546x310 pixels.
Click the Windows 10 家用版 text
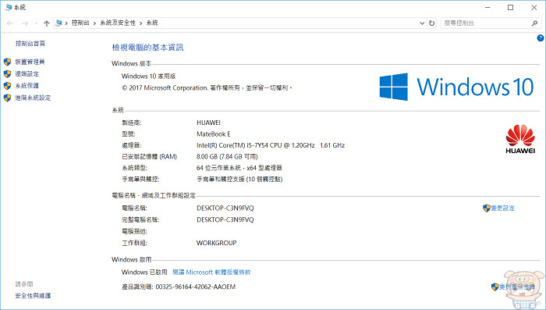(x=149, y=76)
